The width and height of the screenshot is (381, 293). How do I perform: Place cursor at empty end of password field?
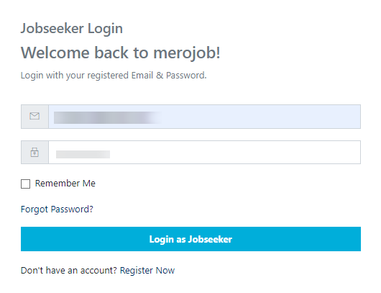[235, 153]
